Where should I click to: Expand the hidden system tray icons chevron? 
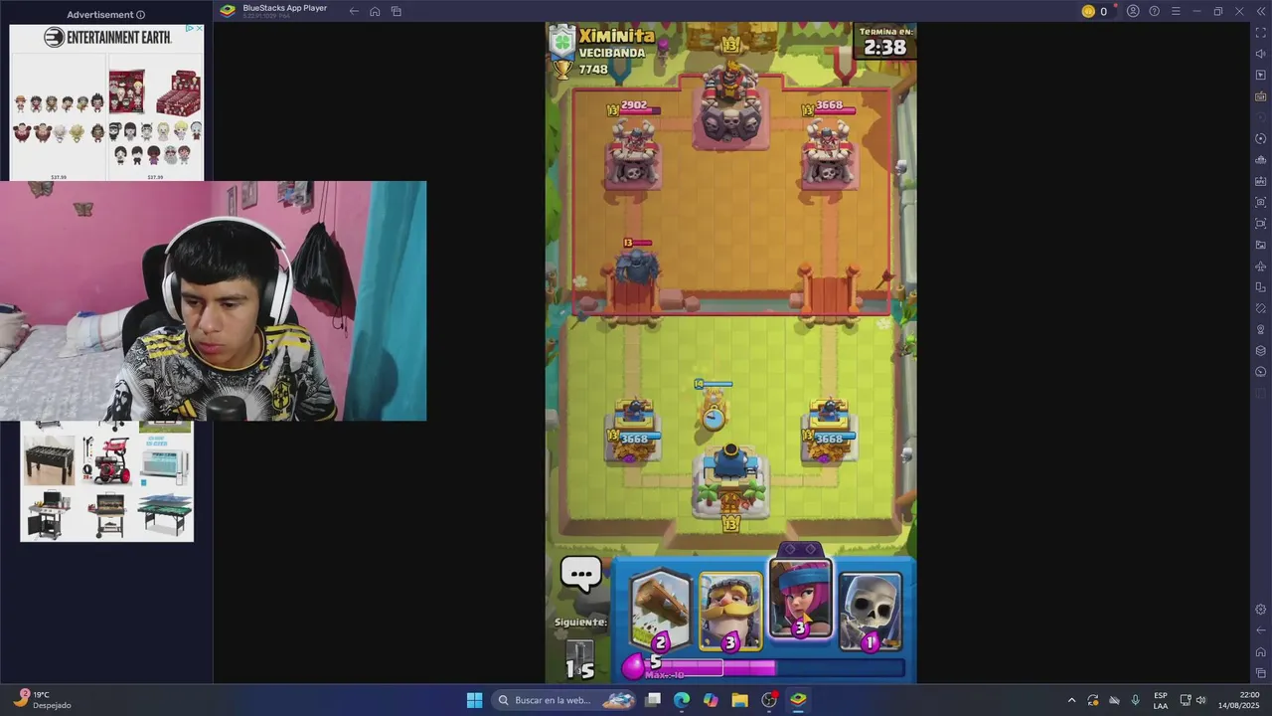[1071, 700]
